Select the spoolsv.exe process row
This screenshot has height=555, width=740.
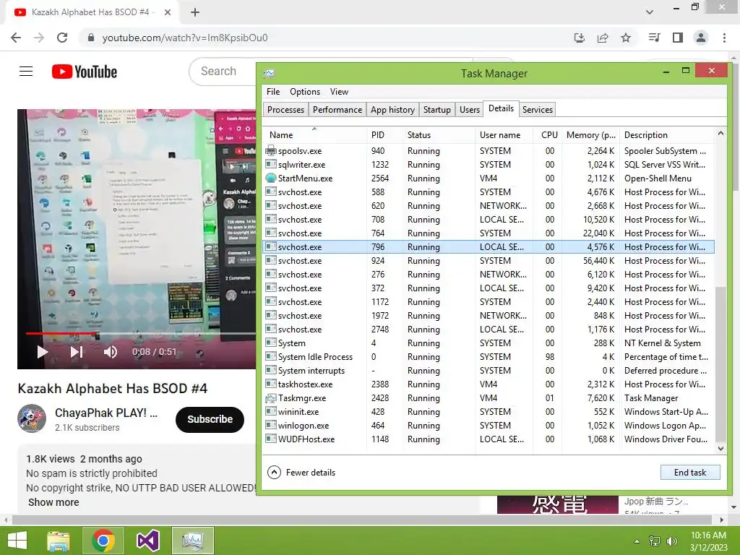[489, 151]
